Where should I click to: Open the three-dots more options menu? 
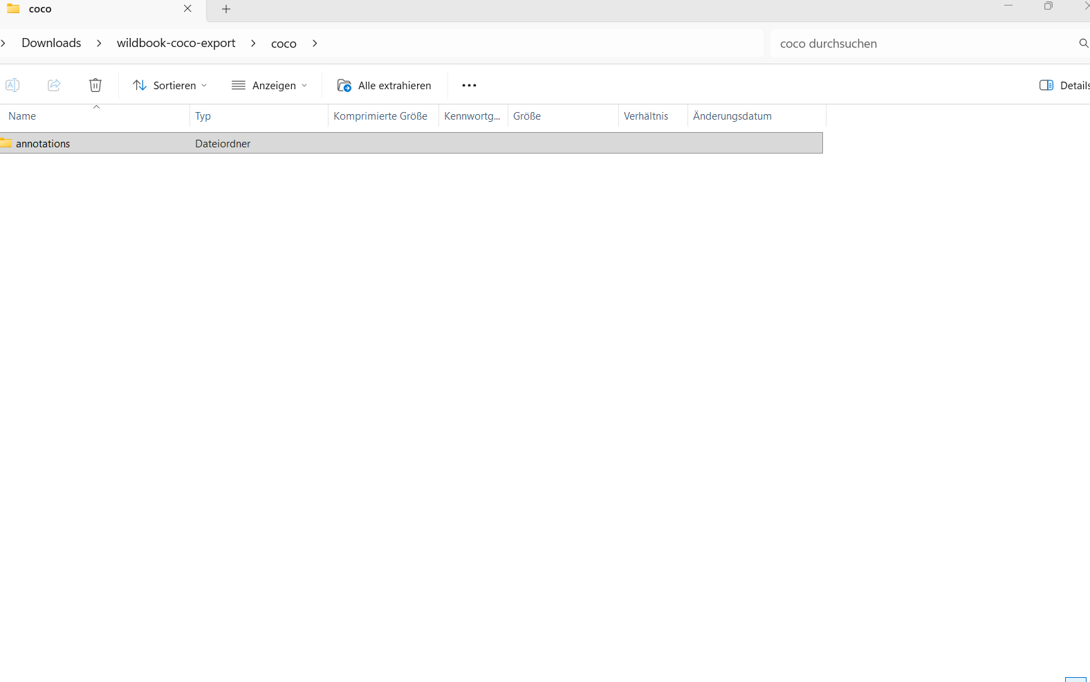[469, 85]
